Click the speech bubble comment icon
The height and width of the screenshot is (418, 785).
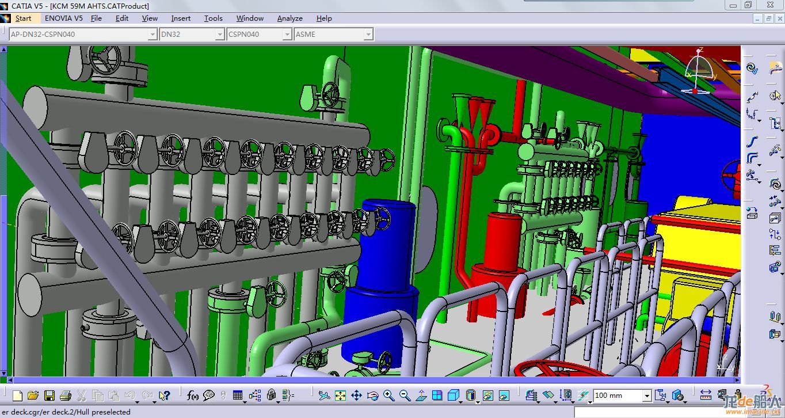[x=208, y=396]
